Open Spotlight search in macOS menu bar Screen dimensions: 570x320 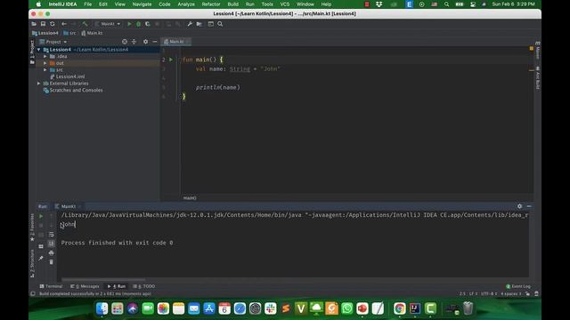coord(446,4)
